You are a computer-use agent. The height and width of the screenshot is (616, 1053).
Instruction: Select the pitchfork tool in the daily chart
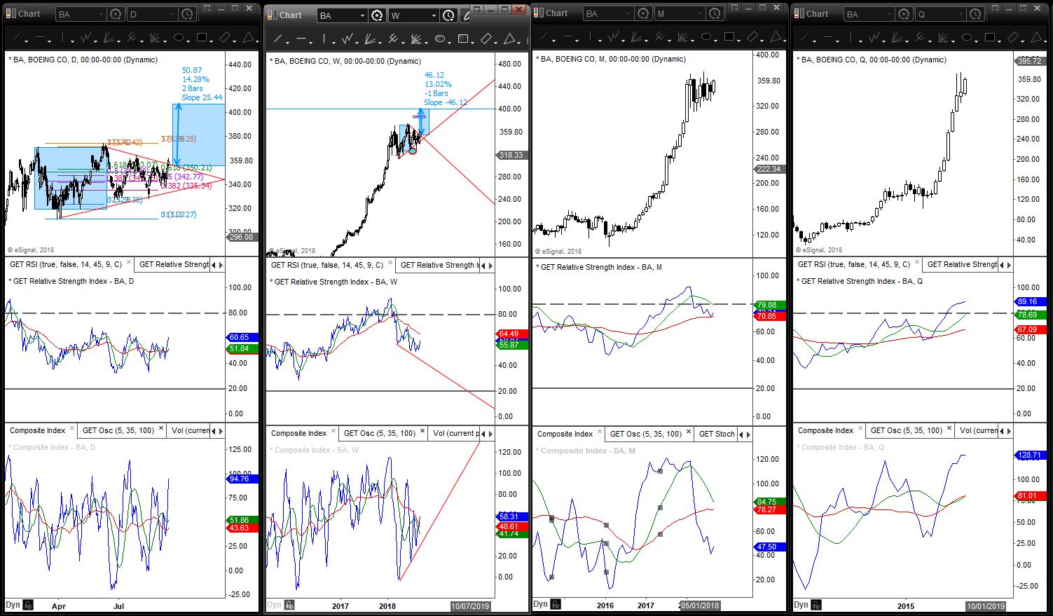pyautogui.click(x=132, y=37)
